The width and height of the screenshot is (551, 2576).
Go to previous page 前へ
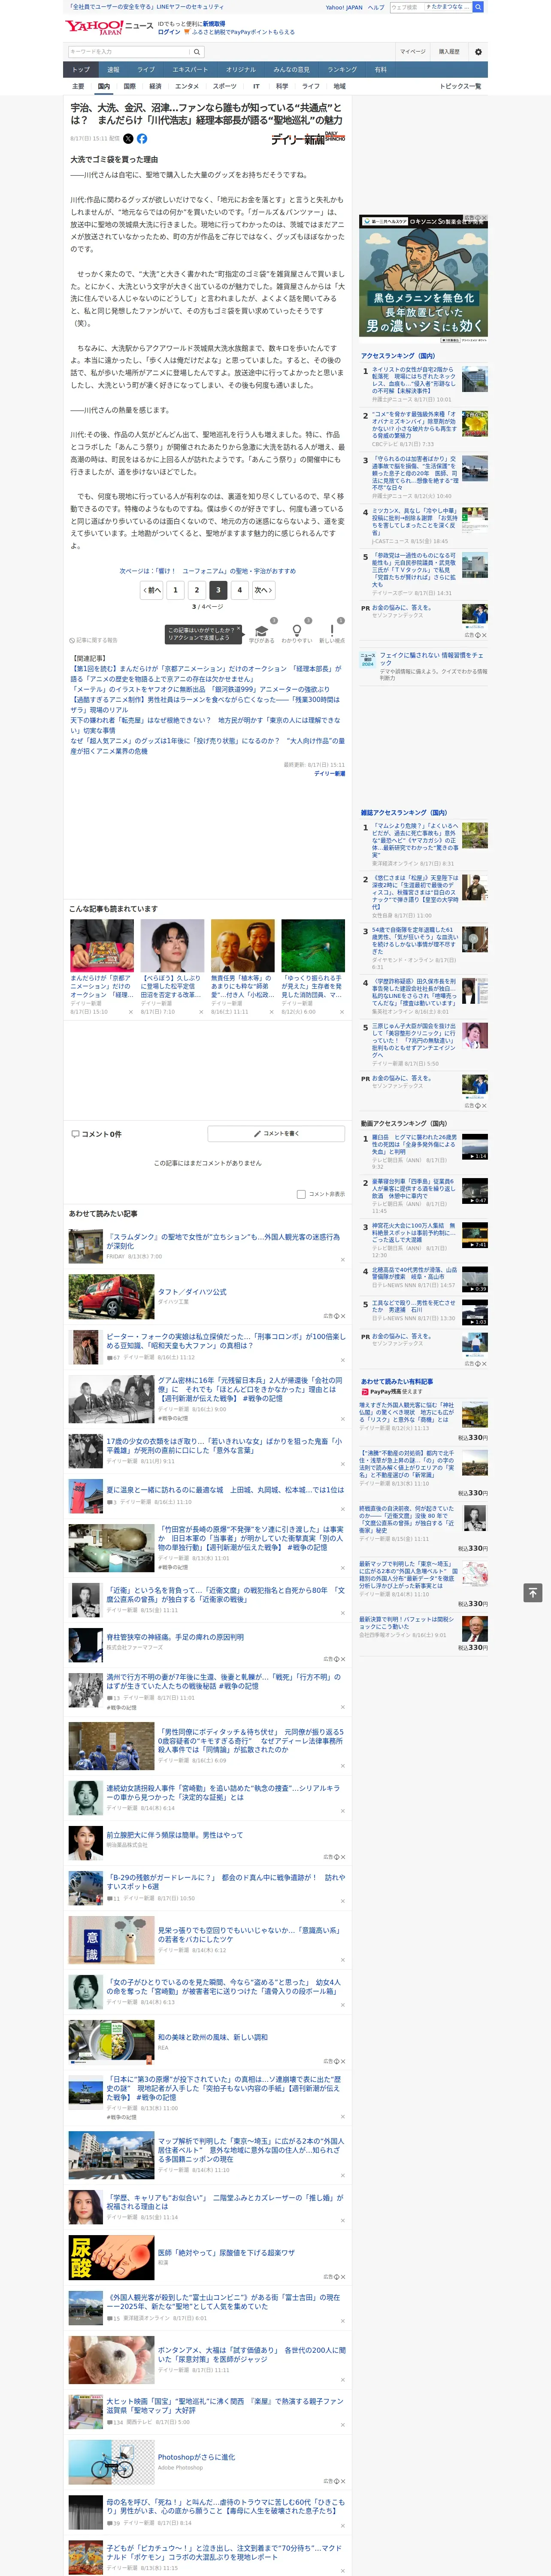pos(151,590)
